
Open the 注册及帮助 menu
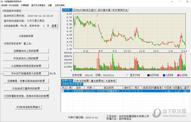point(60,5)
